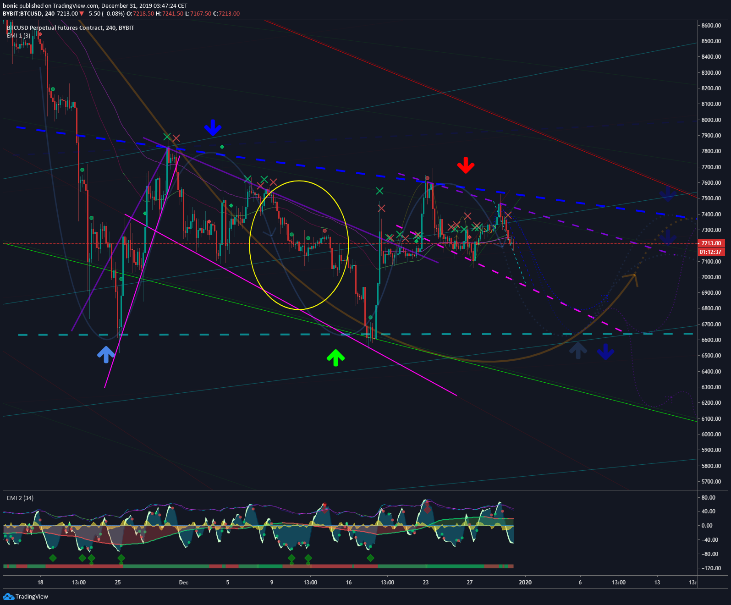Click the 'Dec' label on the time axis
The width and height of the screenshot is (731, 605).
184,583
